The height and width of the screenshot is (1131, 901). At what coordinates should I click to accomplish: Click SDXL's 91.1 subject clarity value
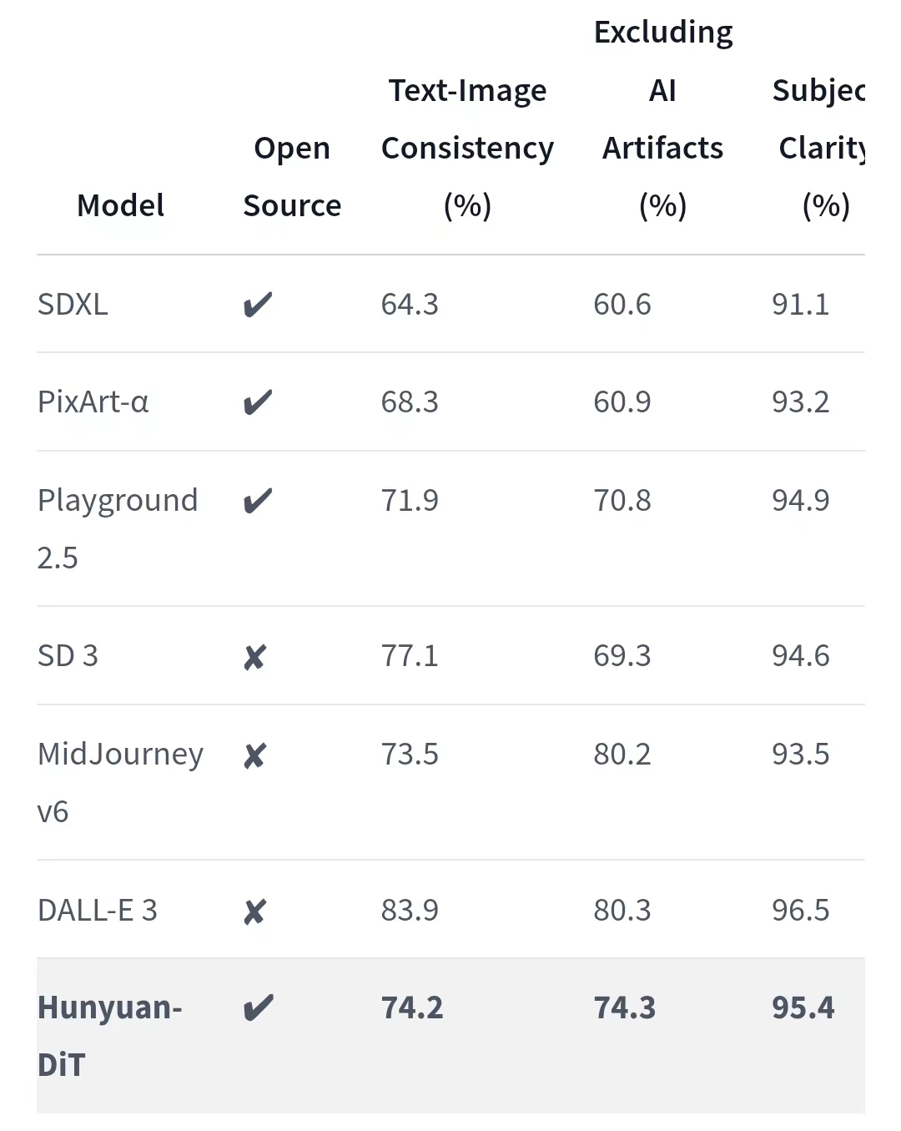click(800, 305)
